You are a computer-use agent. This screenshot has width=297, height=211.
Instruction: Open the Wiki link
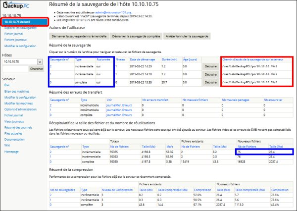point(7,146)
